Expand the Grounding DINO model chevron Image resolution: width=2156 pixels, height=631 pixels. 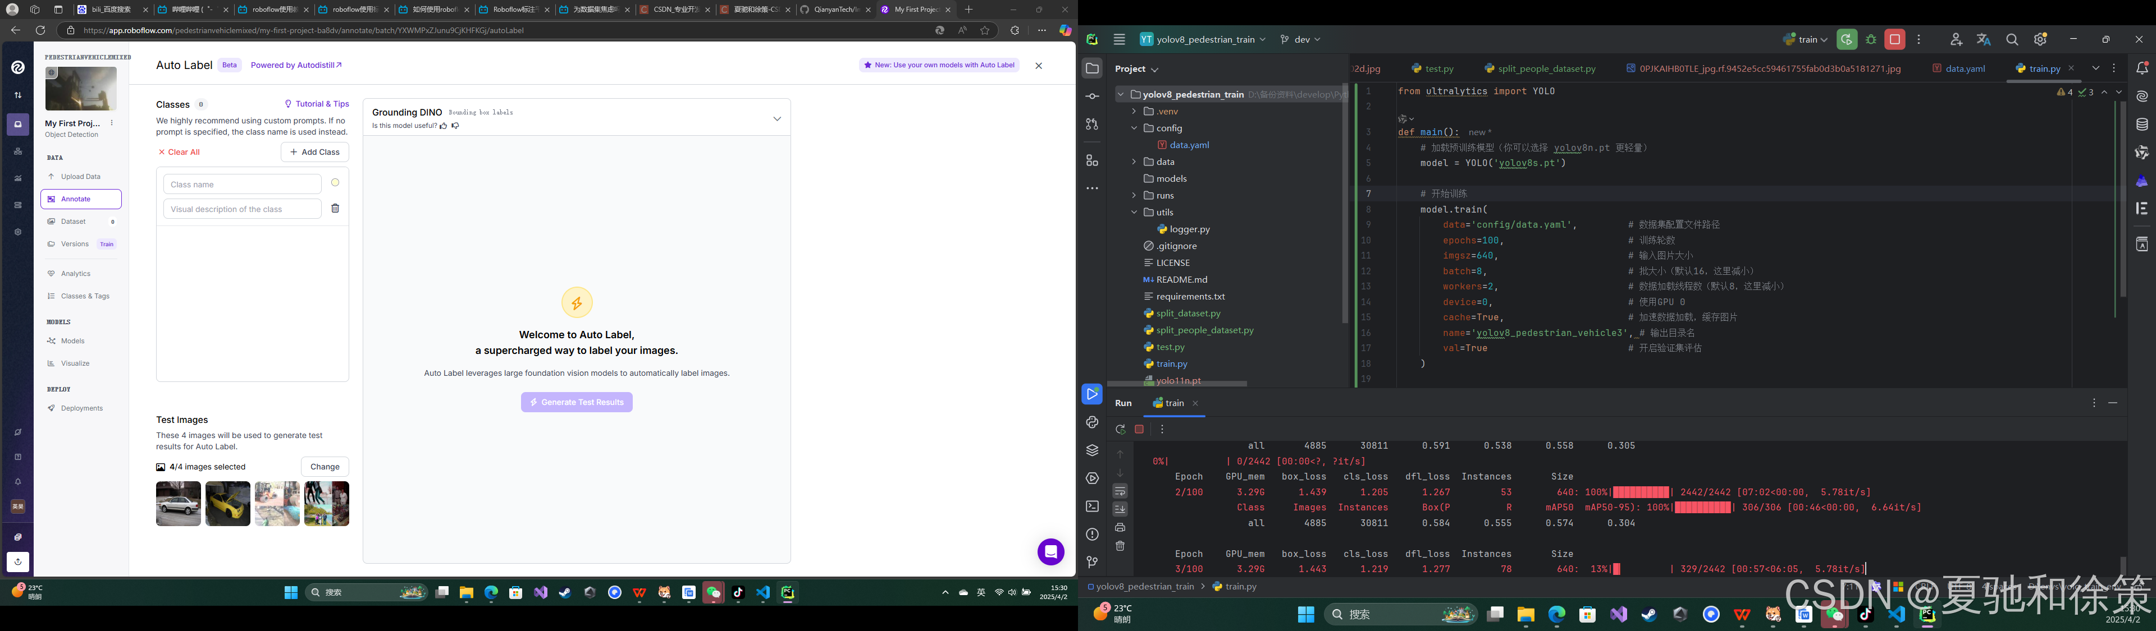[x=776, y=119]
